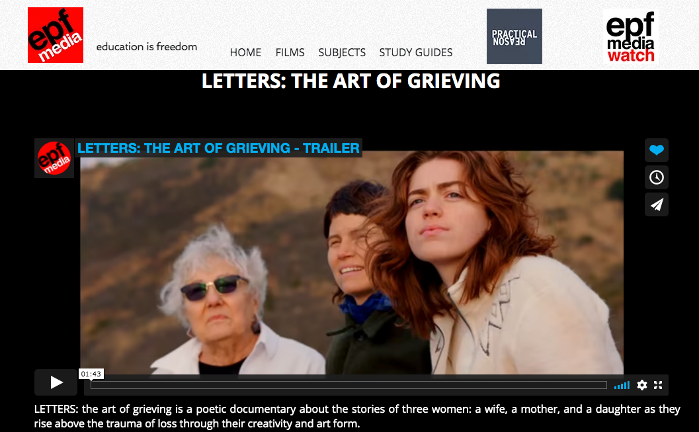Screen dimensions: 699x432
Task: Share video using the paper plane icon
Action: click(656, 204)
